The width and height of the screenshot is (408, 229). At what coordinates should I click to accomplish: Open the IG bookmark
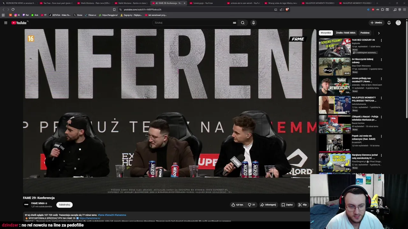tap(17, 15)
